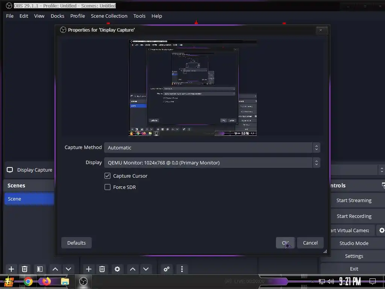The width and height of the screenshot is (385, 289).
Task: Open File Explorer from the taskbar
Action: pos(65,281)
